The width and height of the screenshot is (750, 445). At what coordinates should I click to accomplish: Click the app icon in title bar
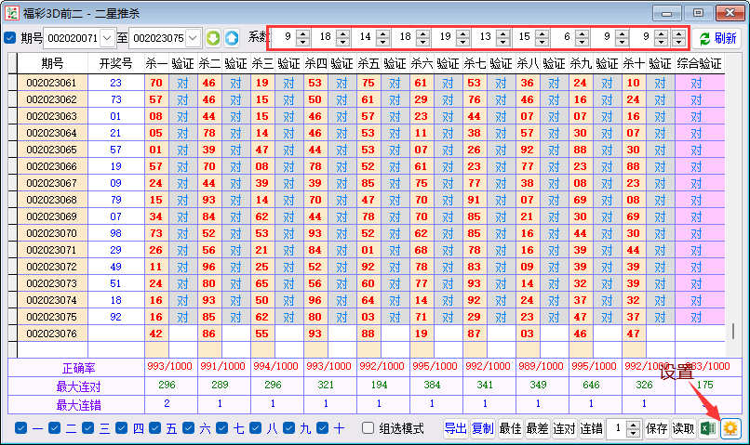pos(13,12)
